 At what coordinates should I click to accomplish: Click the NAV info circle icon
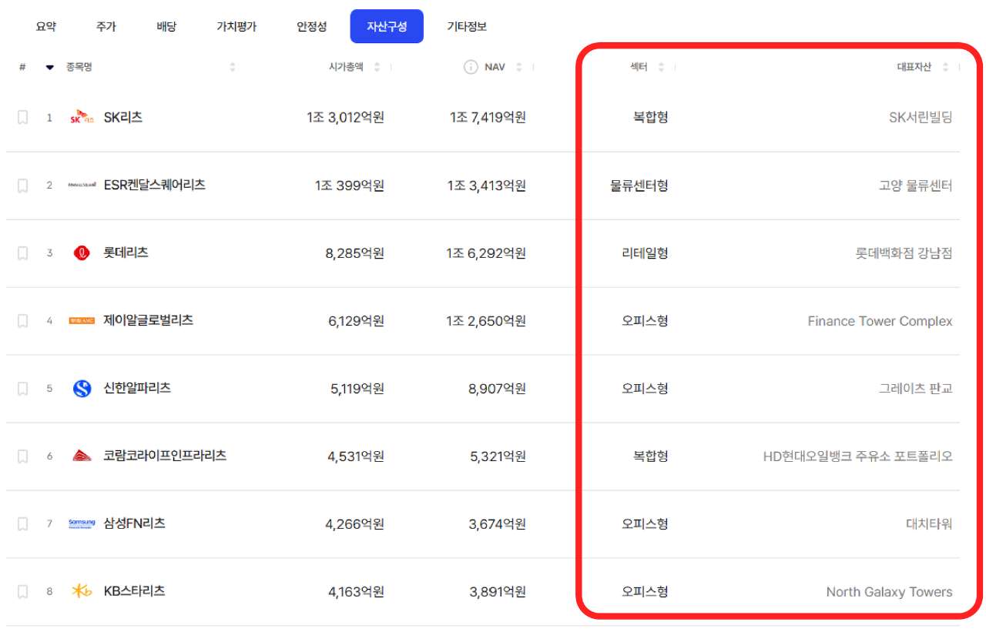[471, 67]
